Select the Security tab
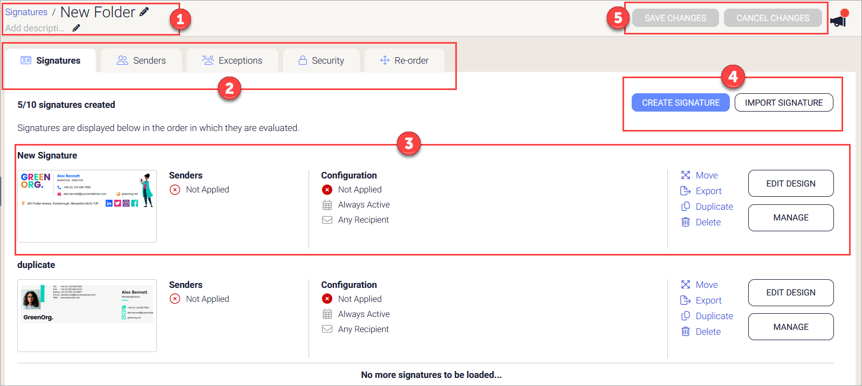 tap(321, 60)
